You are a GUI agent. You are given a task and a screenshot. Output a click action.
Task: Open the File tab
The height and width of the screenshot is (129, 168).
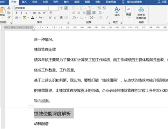click(2, 2)
